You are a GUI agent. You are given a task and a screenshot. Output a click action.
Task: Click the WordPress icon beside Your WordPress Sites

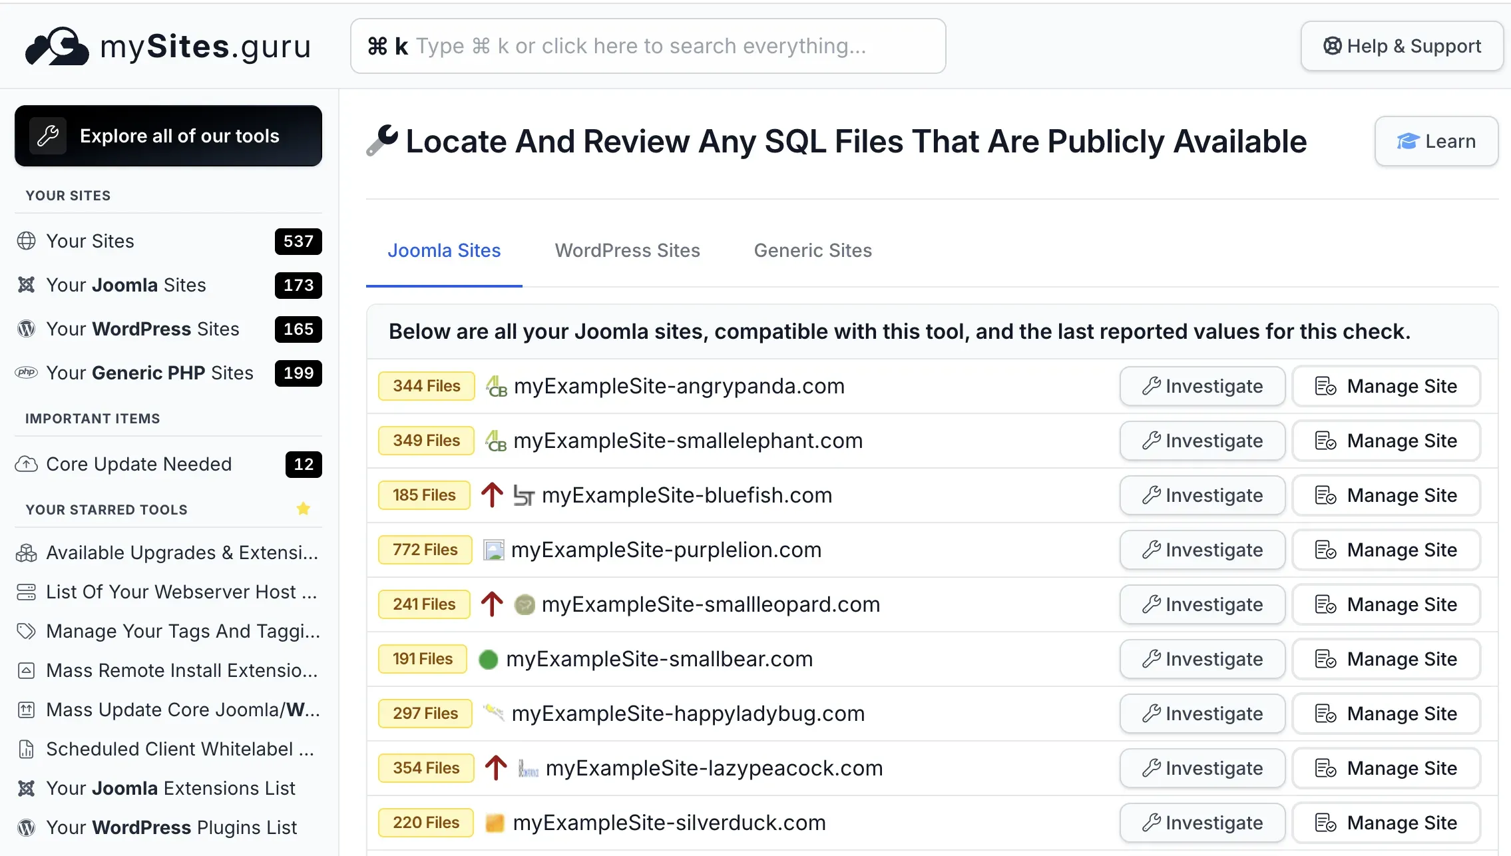point(27,329)
